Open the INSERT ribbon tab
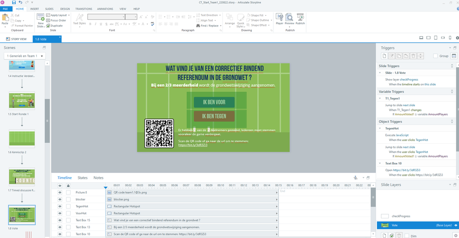459x238 pixels. click(x=34, y=9)
